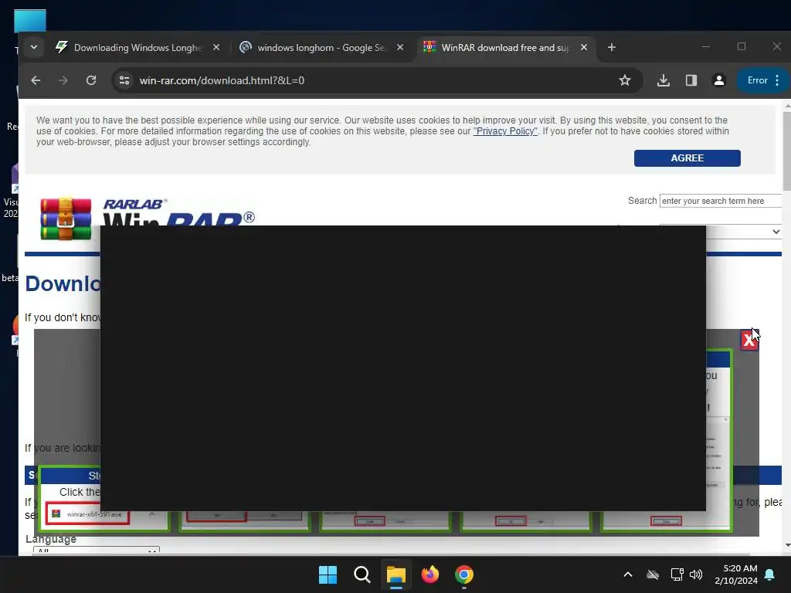Open site information icon in address bar
The width and height of the screenshot is (791, 593).
124,80
